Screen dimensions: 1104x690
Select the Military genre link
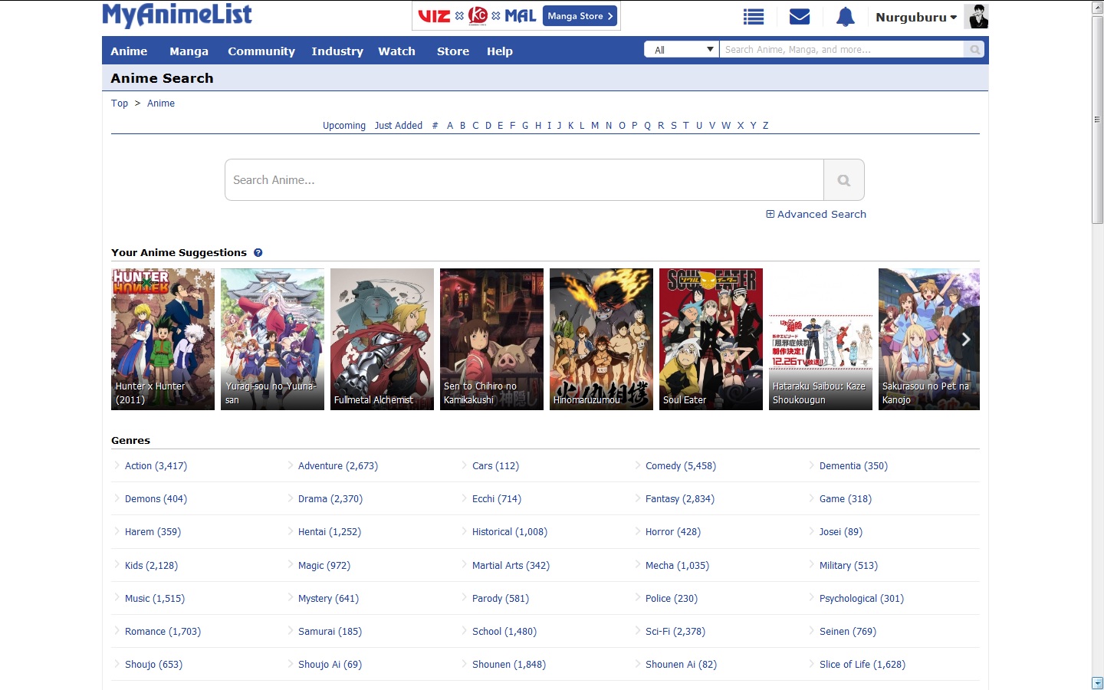pos(849,566)
